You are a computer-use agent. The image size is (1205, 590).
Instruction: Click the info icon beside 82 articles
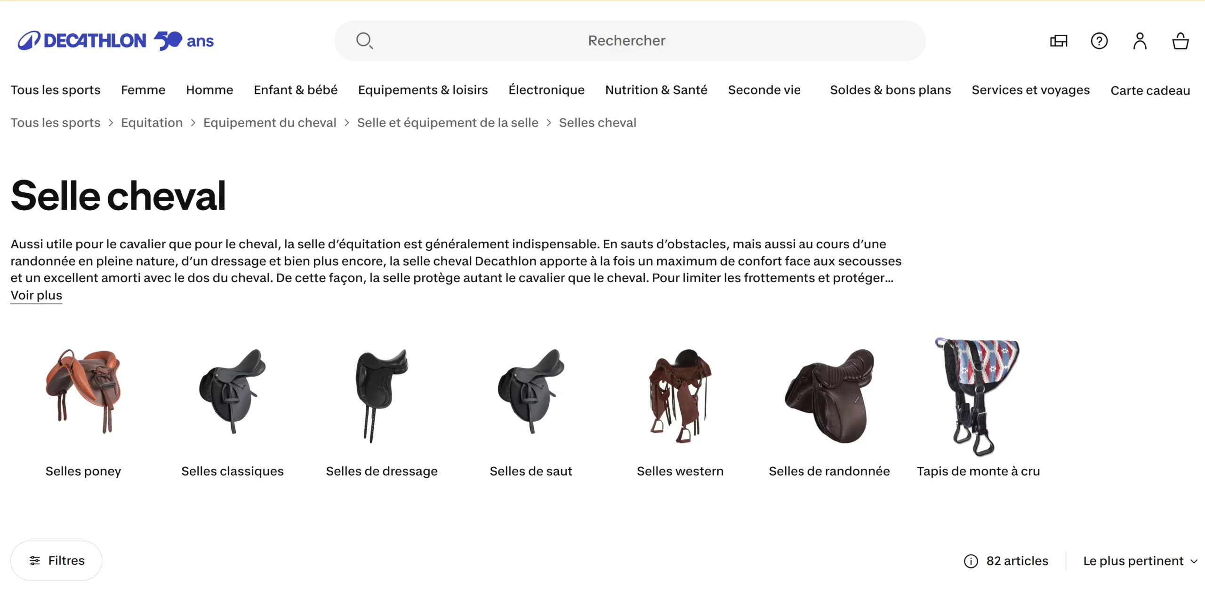tap(971, 561)
